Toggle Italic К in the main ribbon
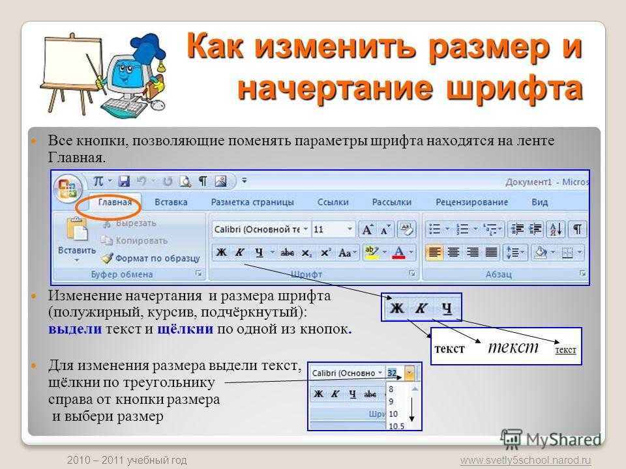The width and height of the screenshot is (626, 469). pyautogui.click(x=239, y=252)
